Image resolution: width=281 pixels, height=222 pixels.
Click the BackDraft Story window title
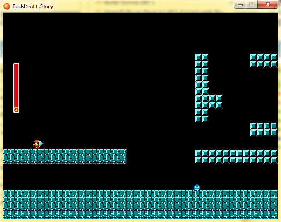coord(33,6)
